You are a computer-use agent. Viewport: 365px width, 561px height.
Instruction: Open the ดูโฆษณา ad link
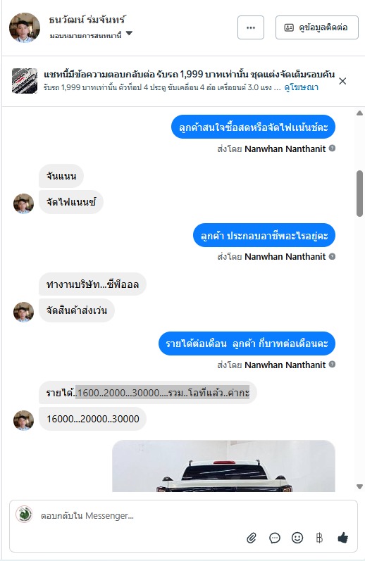pos(302,87)
